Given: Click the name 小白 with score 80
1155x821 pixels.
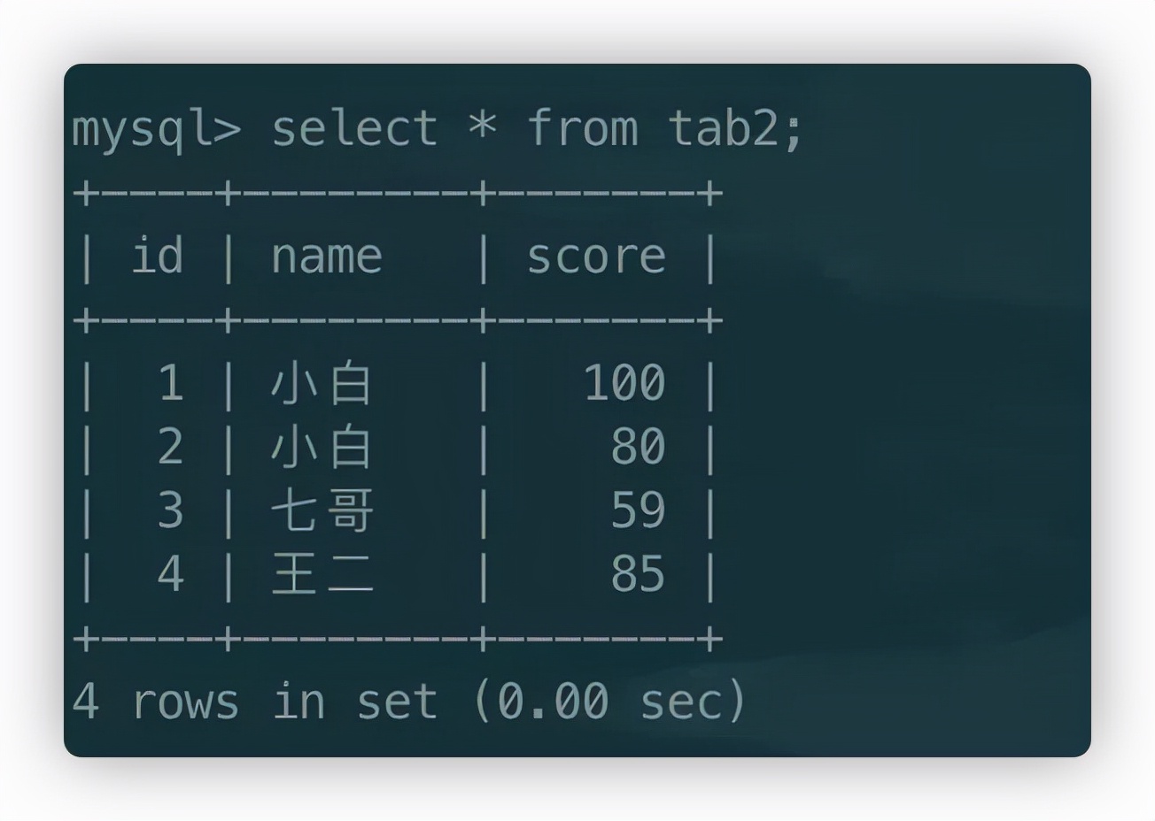Looking at the screenshot, I should coord(322,447).
